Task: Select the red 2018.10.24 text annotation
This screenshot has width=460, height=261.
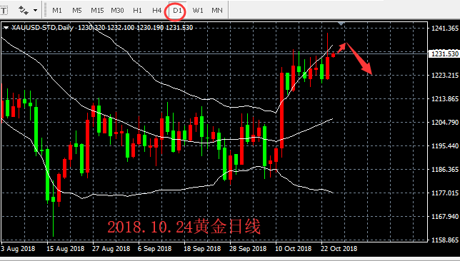Action: (184, 227)
